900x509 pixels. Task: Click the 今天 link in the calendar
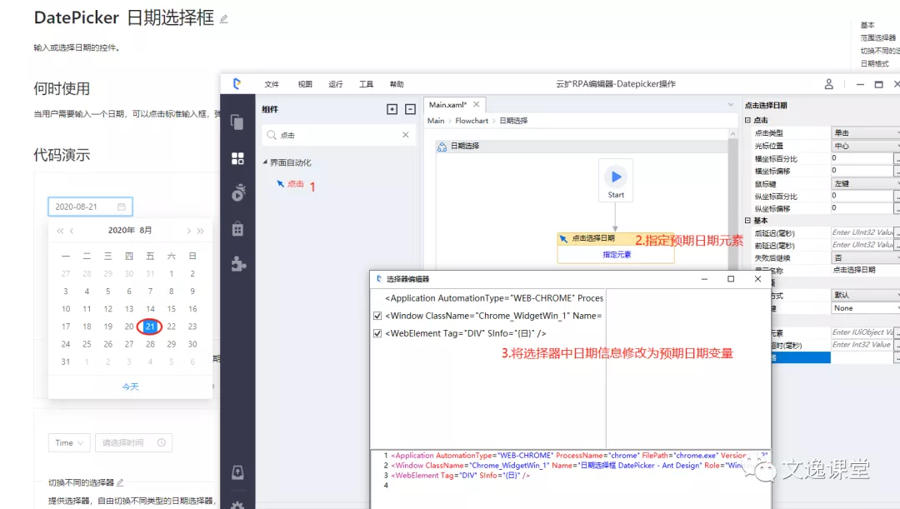(130, 387)
